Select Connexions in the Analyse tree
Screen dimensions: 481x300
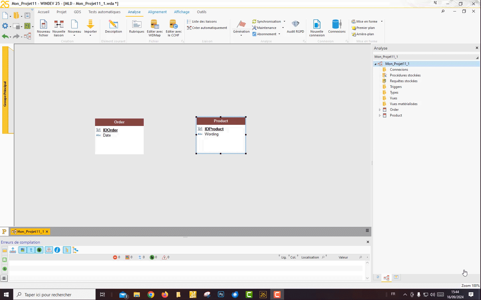click(x=399, y=70)
